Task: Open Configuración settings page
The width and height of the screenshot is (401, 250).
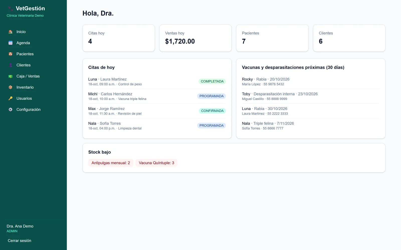Action: (33, 109)
